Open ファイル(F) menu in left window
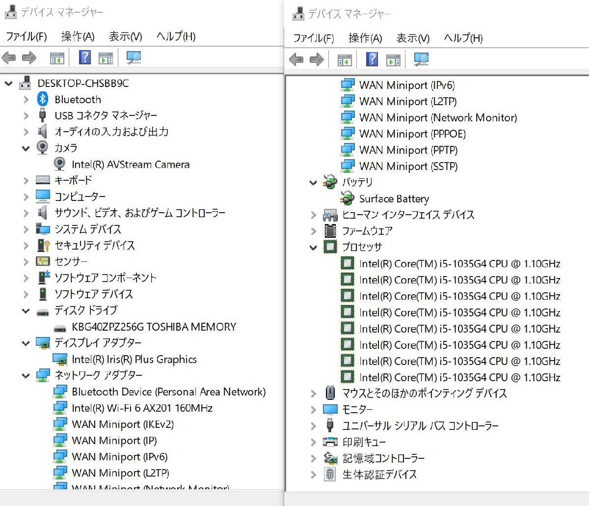This screenshot has height=506, width=589. (x=27, y=36)
